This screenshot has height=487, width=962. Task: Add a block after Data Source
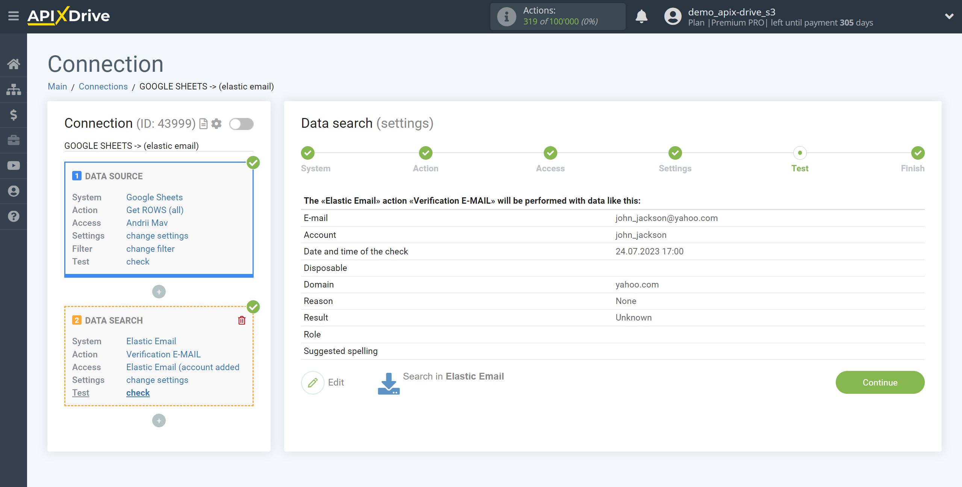point(159,292)
